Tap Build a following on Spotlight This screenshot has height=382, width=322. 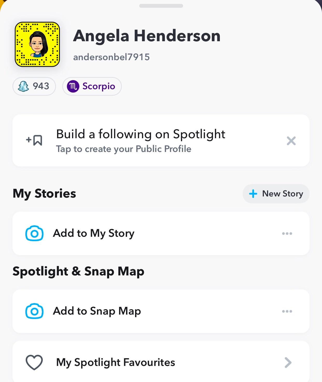coord(141,134)
